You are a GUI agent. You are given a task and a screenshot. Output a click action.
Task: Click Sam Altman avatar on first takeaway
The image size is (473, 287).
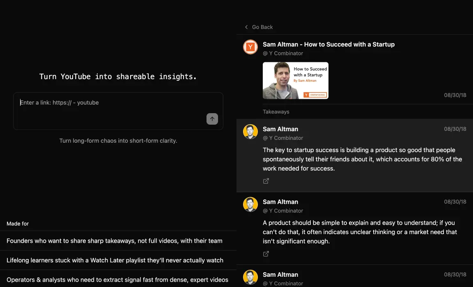pyautogui.click(x=250, y=132)
